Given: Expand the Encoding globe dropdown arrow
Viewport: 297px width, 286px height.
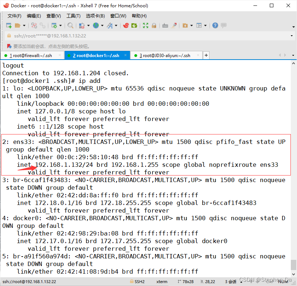Looking at the screenshot, I should pyautogui.click(x=102, y=25).
